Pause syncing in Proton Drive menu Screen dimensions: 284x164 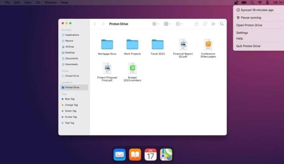251,18
